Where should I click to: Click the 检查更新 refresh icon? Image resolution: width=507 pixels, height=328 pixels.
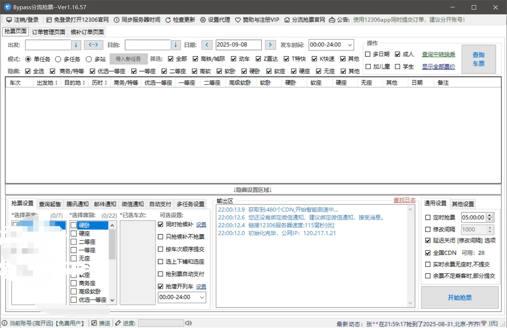[168, 19]
